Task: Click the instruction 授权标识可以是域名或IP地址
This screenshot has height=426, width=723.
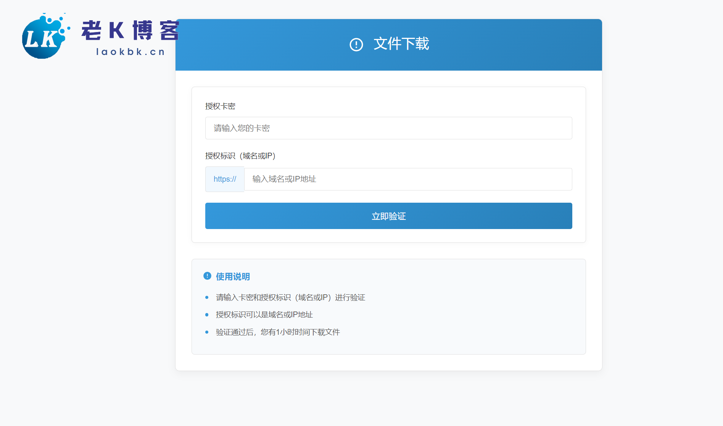Action: click(x=264, y=315)
